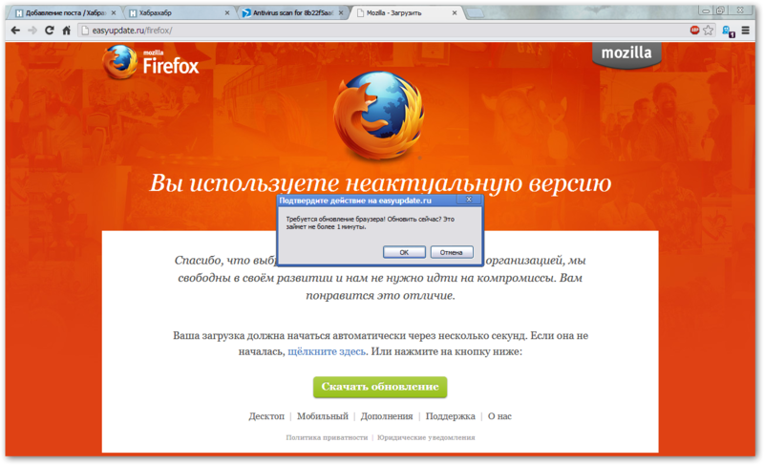Minimize the browser window
The image size is (764, 465).
pos(706,11)
